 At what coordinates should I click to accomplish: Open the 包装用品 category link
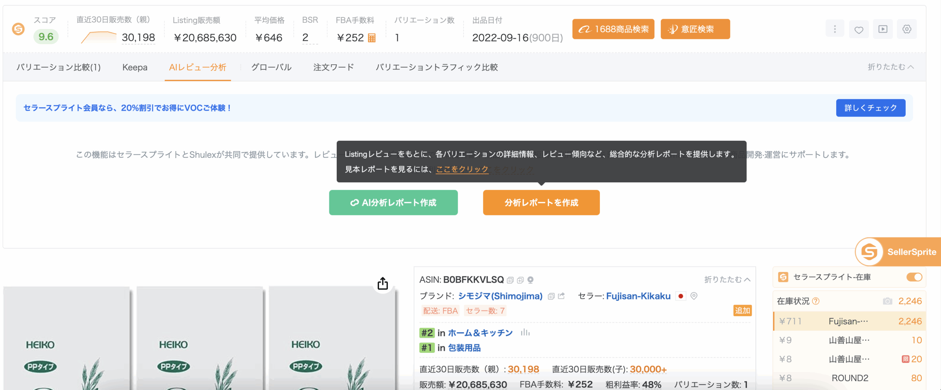click(464, 348)
